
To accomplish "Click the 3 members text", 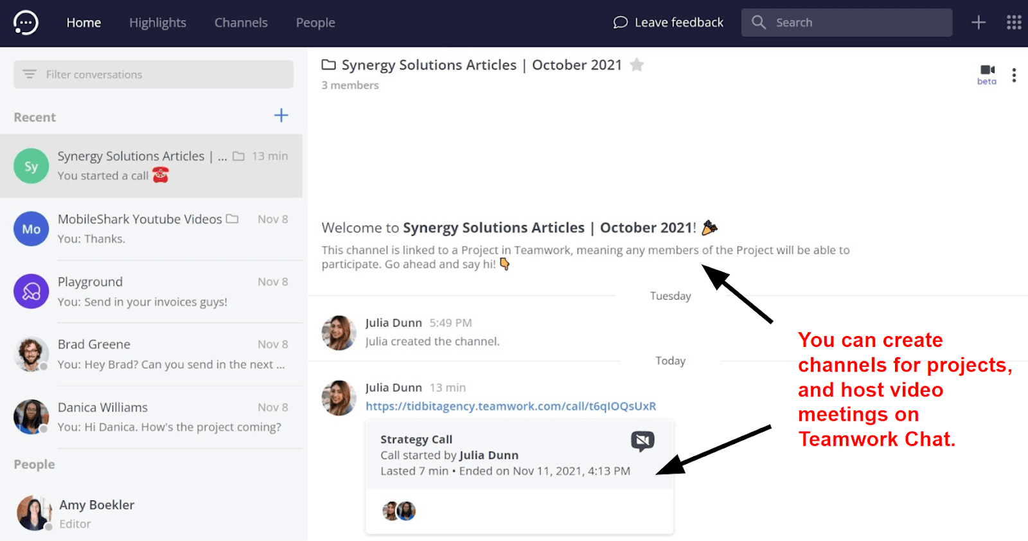I will (350, 85).
